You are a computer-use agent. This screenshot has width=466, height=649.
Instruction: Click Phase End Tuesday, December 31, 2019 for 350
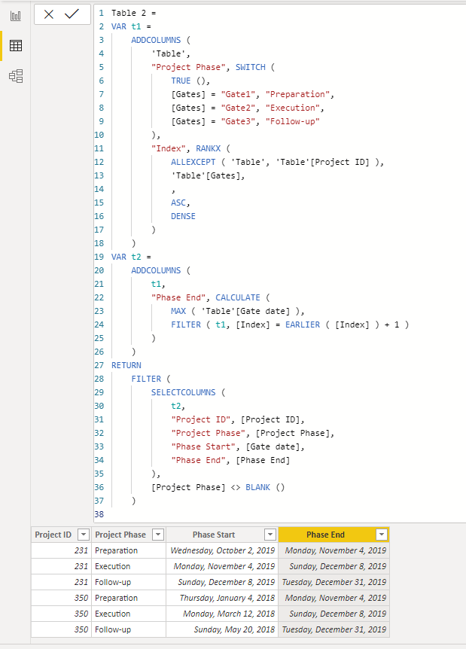334,629
